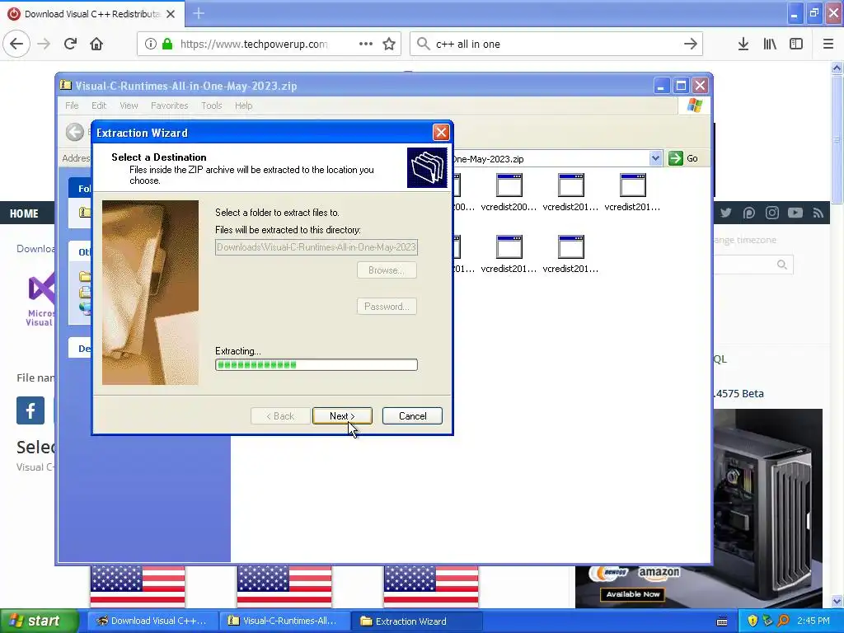Click Next in Extraction Wizard
This screenshot has height=633, width=844.
[342, 415]
